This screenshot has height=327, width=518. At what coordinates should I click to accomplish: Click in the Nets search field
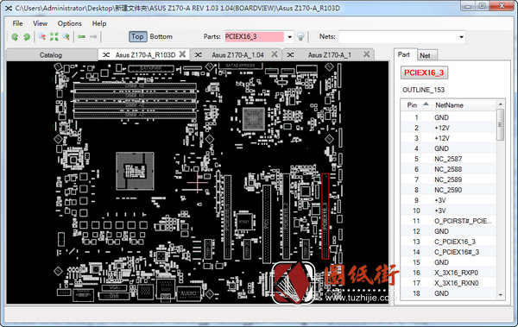click(398, 37)
